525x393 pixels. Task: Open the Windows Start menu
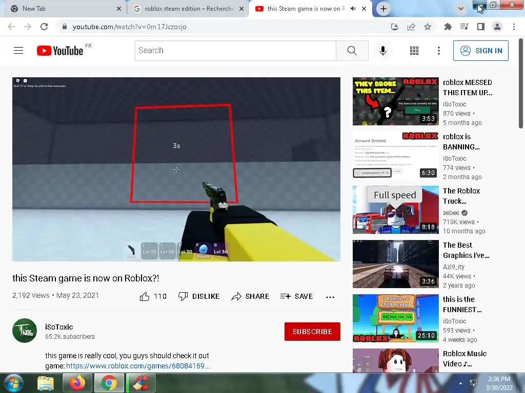[x=13, y=383]
